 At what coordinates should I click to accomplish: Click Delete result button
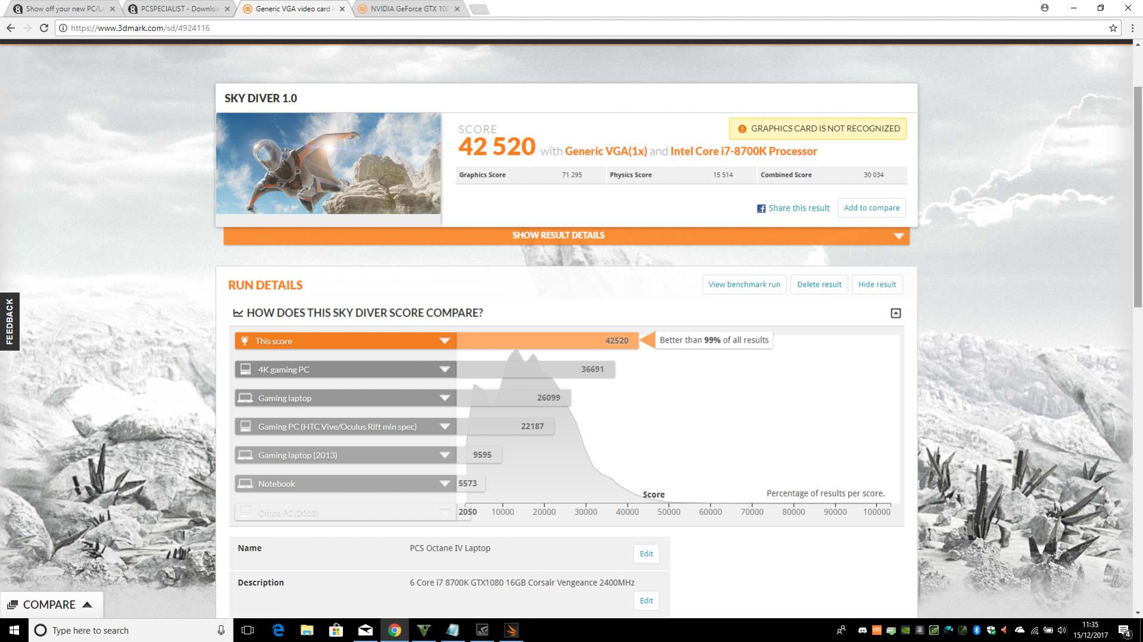coord(819,284)
